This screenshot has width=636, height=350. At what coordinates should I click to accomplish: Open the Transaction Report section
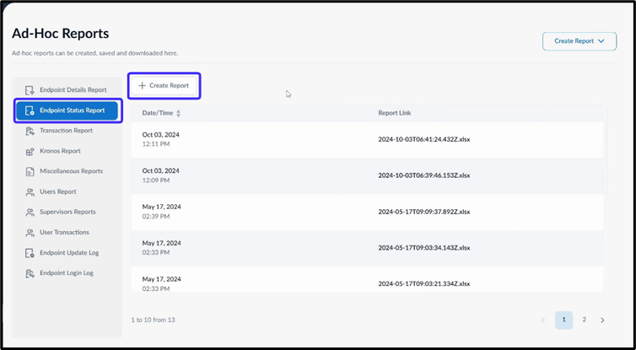tap(67, 131)
